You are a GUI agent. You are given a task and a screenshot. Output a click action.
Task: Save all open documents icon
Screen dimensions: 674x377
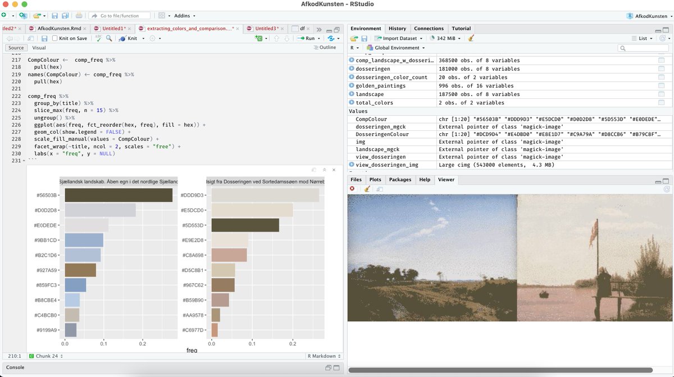click(65, 16)
